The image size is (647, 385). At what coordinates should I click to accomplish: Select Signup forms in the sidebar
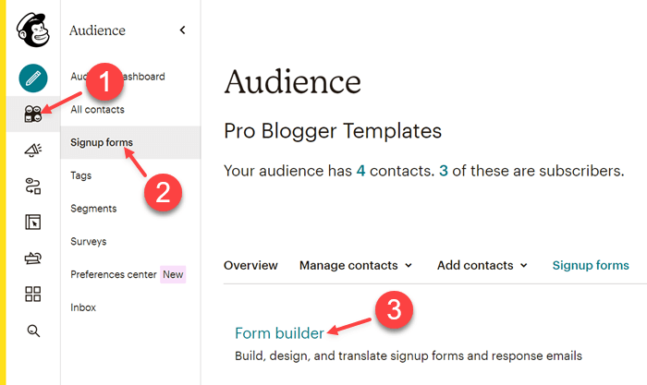(102, 142)
